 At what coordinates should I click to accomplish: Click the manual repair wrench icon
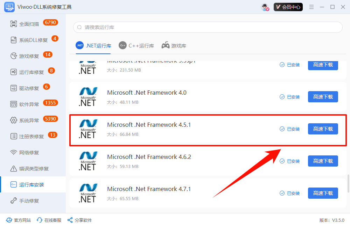[x=14, y=201]
